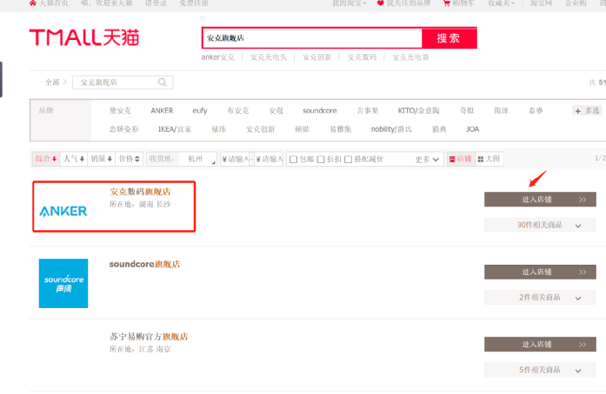
Task: Click the 天猫首页 home icon
Action: (x=33, y=3)
